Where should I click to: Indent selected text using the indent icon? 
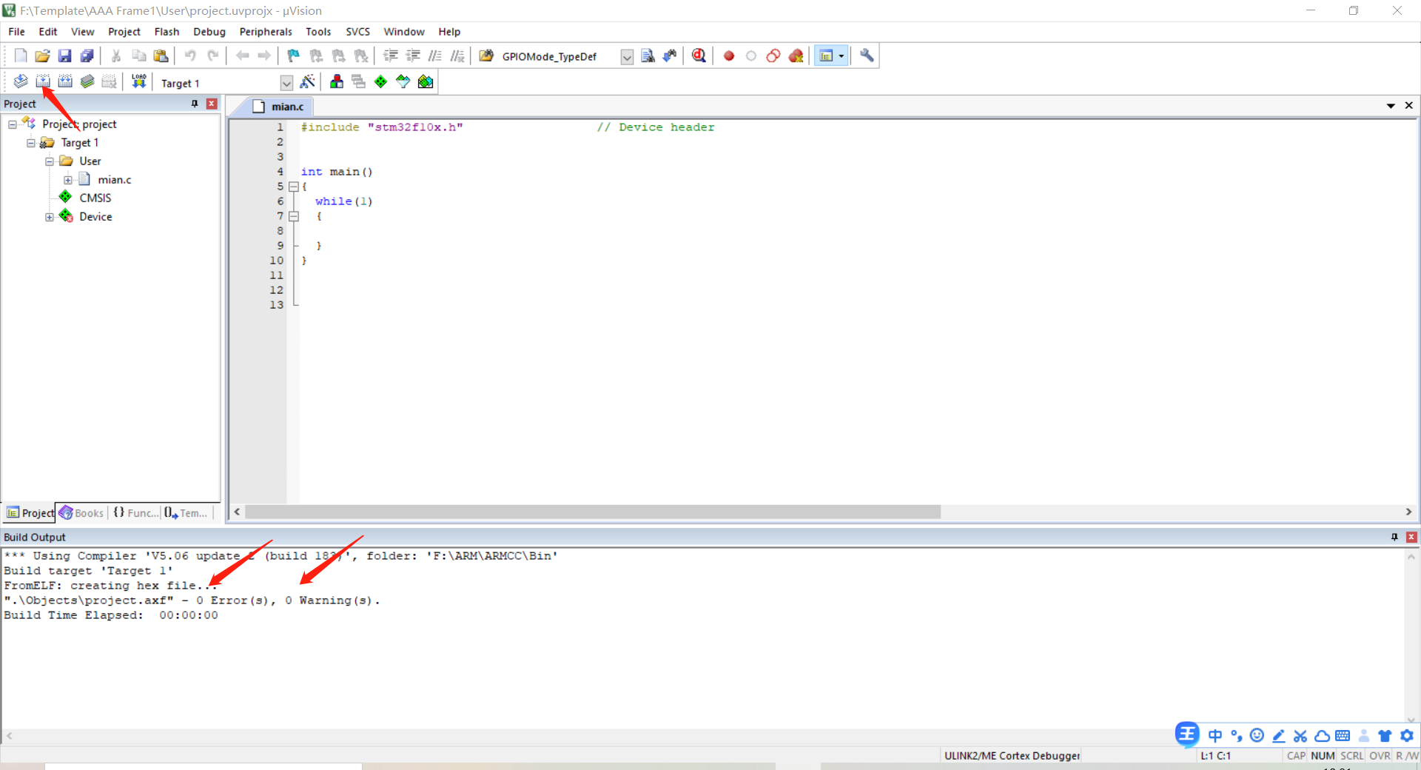click(x=391, y=56)
